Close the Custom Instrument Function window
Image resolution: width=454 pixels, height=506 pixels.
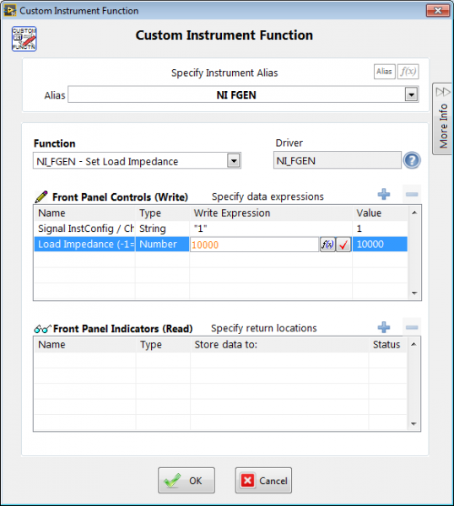438,11
